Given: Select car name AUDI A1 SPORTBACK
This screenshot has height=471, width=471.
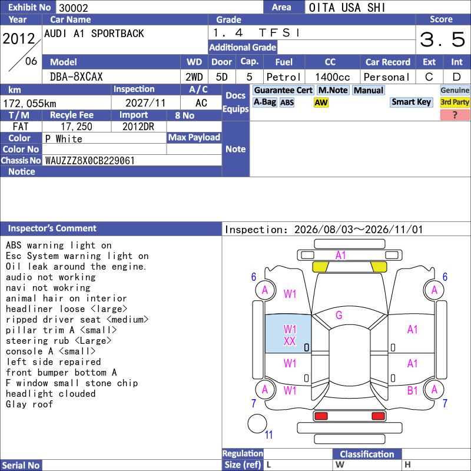Looking at the screenshot, I should tap(94, 34).
